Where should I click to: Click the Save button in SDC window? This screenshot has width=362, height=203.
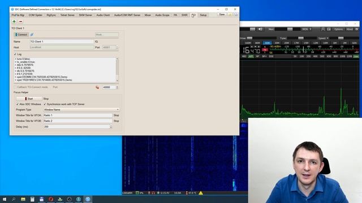[222, 15]
